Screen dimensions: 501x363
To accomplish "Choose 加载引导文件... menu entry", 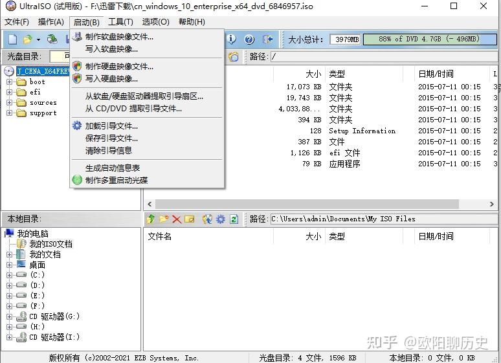I will [x=147, y=126].
